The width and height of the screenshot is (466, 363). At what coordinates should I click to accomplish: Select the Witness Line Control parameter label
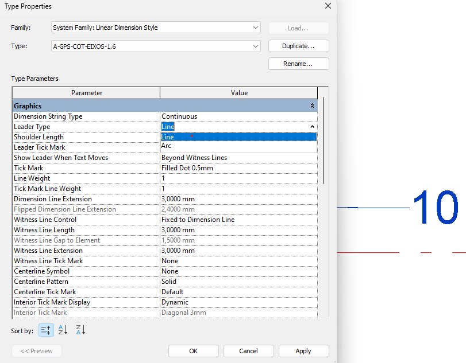[45, 220]
